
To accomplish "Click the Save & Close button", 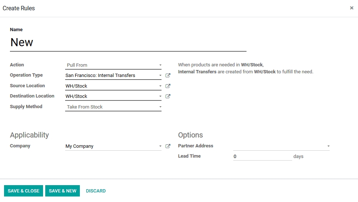I will pyautogui.click(x=24, y=191).
